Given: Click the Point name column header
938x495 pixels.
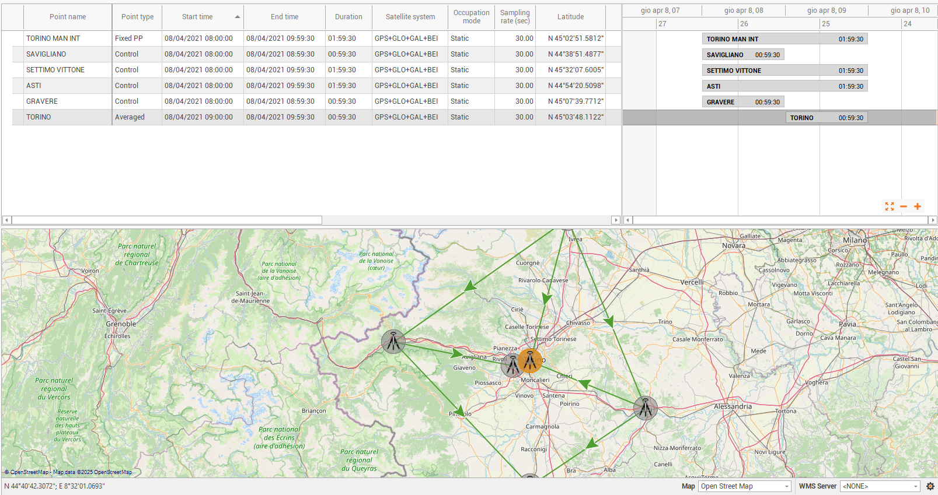Looking at the screenshot, I should tap(68, 17).
